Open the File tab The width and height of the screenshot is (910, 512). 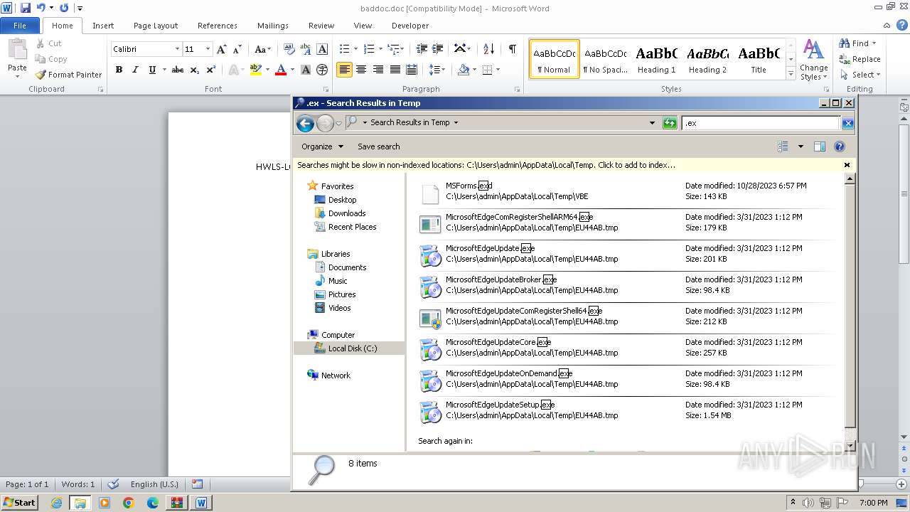(20, 26)
